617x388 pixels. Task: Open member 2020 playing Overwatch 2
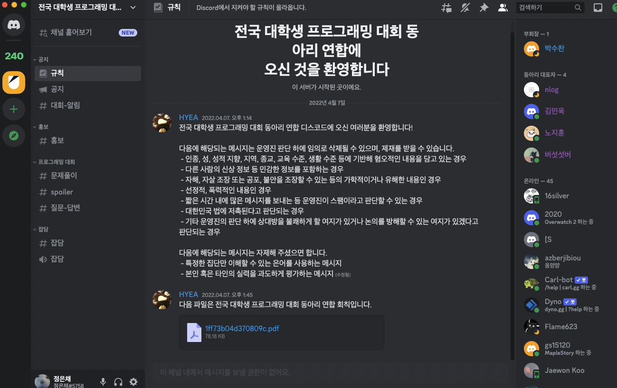click(565, 218)
